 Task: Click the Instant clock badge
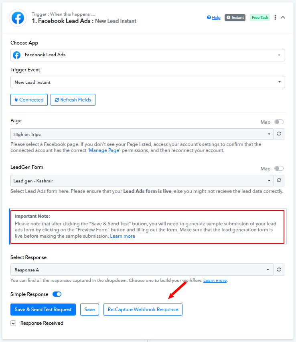pyautogui.click(x=235, y=18)
